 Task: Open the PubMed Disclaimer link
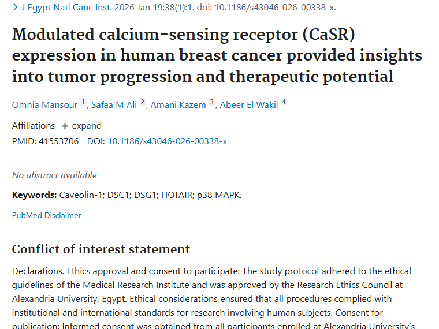47,215
